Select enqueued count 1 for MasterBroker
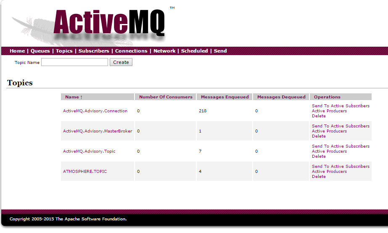 coord(200,131)
